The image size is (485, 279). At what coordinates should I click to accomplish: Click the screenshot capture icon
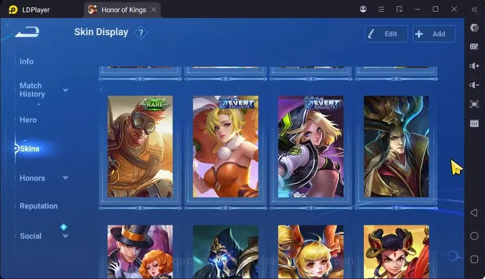474,104
